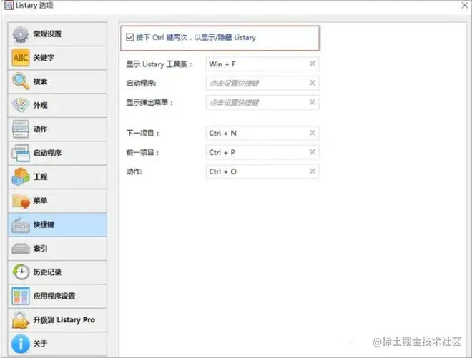
Task: Click the 动作 Ctrl + O field
Action: pyautogui.click(x=262, y=171)
